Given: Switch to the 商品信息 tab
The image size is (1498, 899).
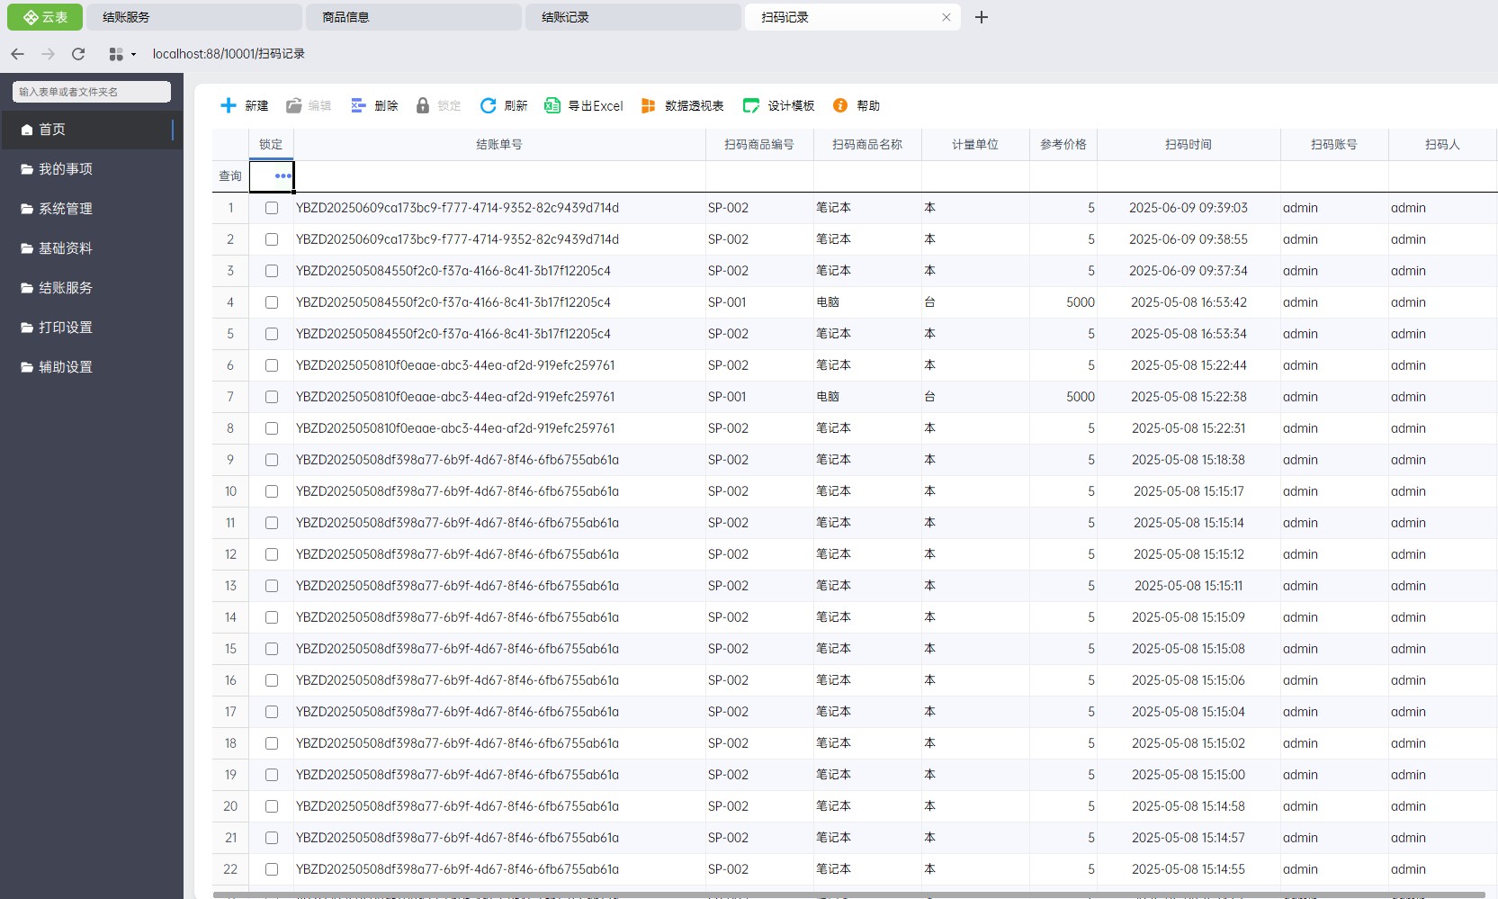Looking at the screenshot, I should pyautogui.click(x=414, y=17).
